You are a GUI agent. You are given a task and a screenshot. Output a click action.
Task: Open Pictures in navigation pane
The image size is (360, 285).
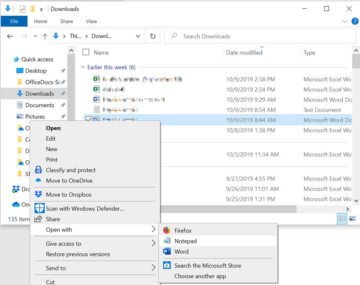(x=35, y=116)
